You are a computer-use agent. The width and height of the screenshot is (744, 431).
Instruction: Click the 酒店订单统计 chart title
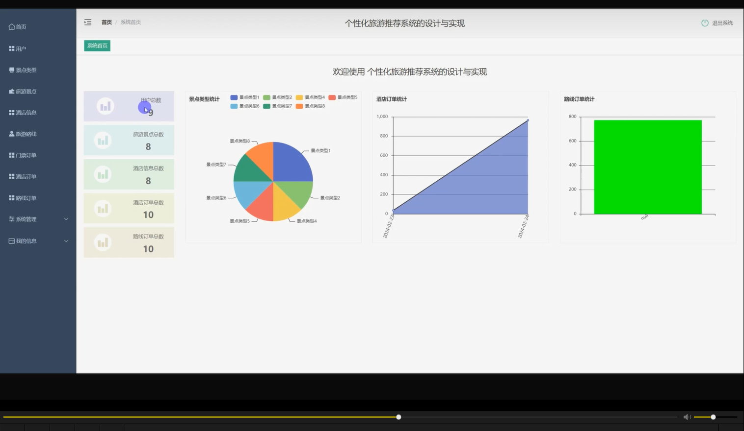click(x=392, y=99)
